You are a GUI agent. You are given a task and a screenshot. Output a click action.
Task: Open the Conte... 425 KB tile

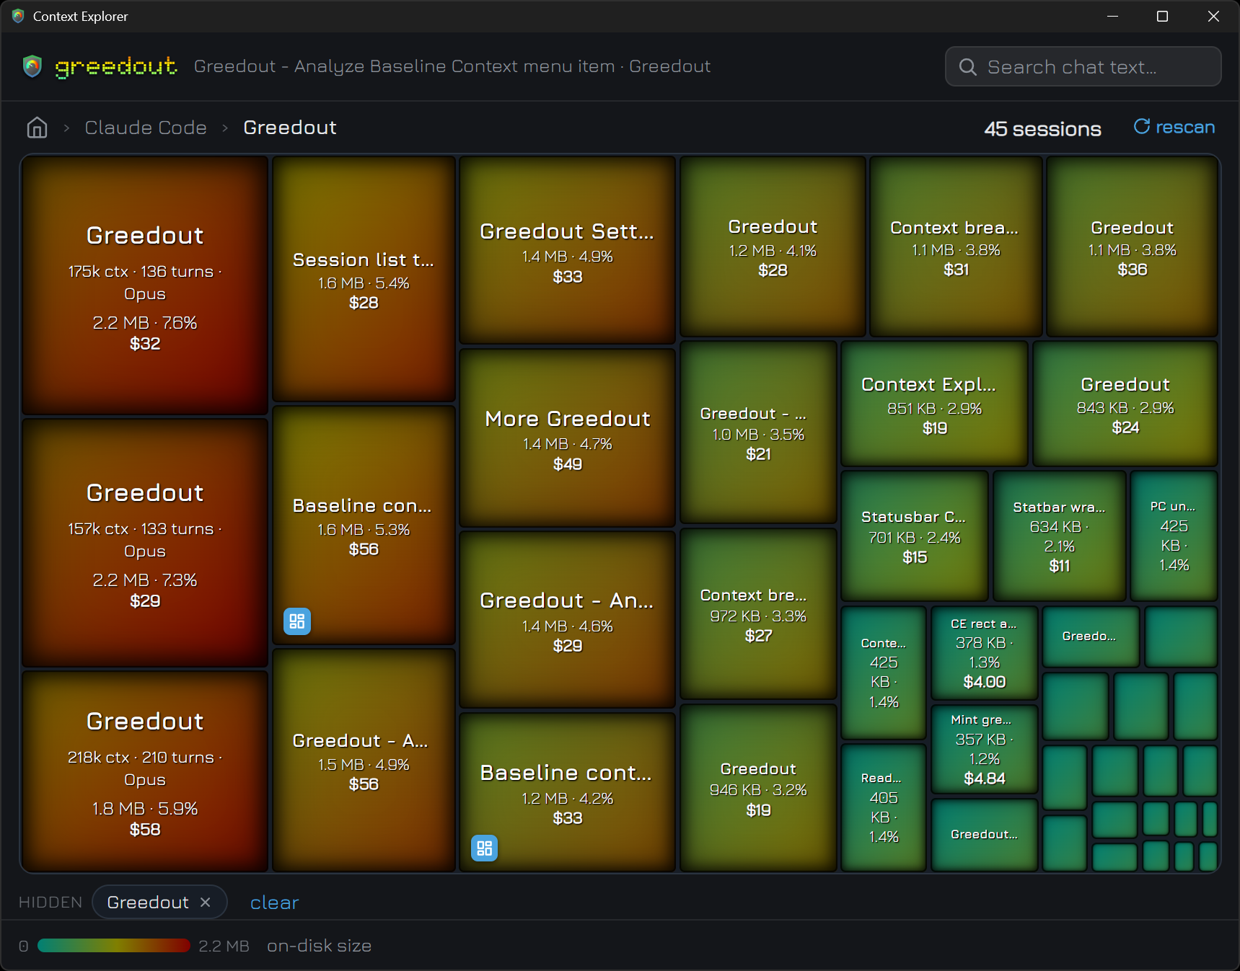point(884,673)
